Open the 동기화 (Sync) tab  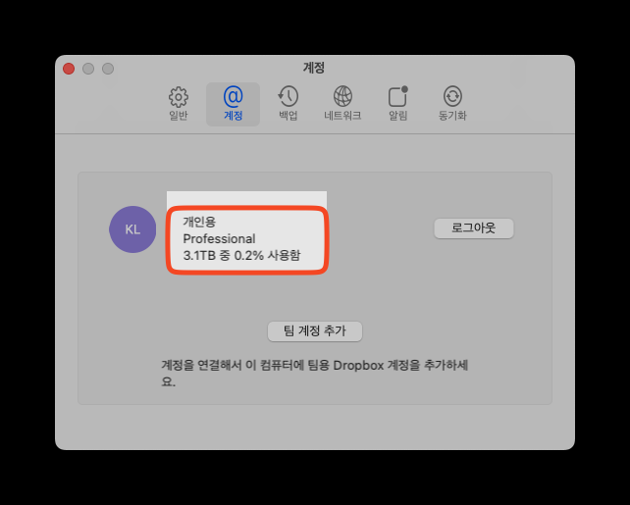click(x=452, y=104)
